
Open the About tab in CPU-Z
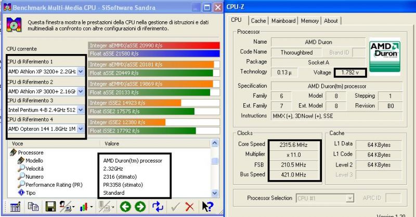(331, 21)
